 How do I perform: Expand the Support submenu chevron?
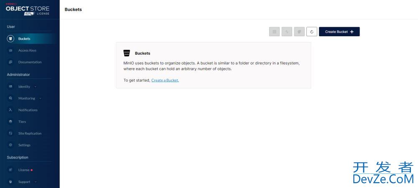point(36,182)
